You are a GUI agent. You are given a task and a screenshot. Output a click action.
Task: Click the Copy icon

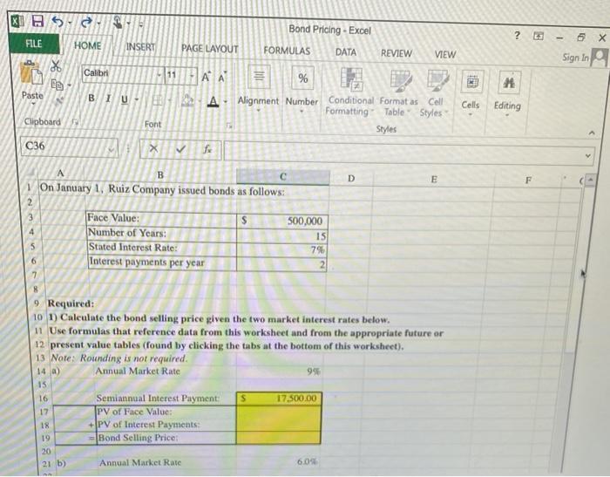tap(58, 84)
